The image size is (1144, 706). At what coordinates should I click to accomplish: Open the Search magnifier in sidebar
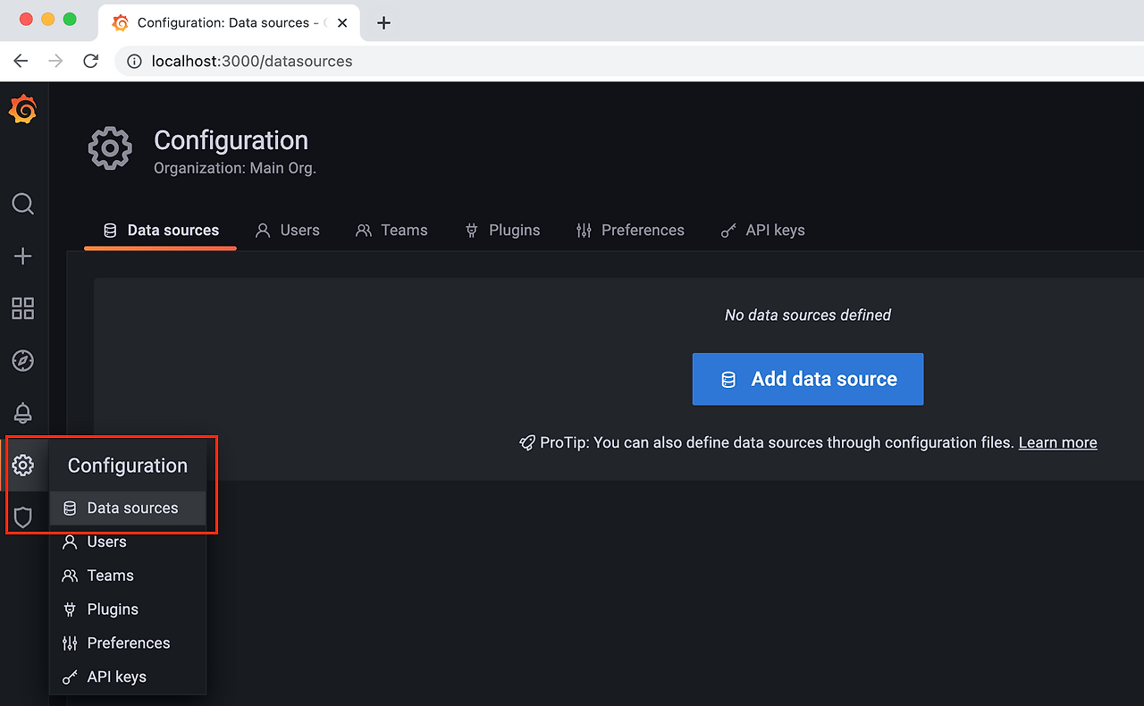[23, 204]
